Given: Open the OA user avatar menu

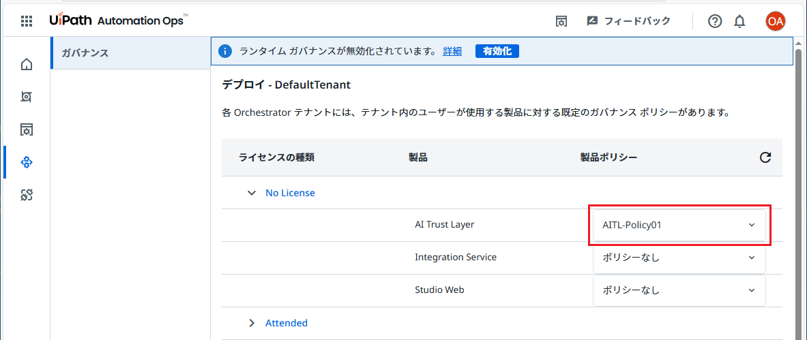Looking at the screenshot, I should (775, 21).
